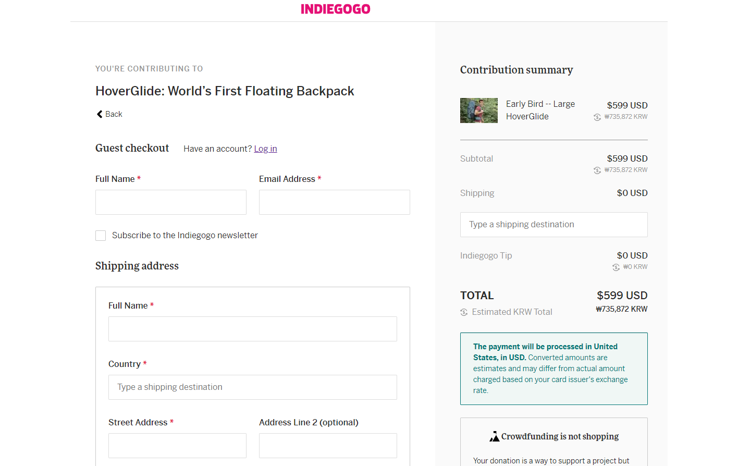
Task: Click the HoverGlide perk thumbnail image
Action: (479, 111)
